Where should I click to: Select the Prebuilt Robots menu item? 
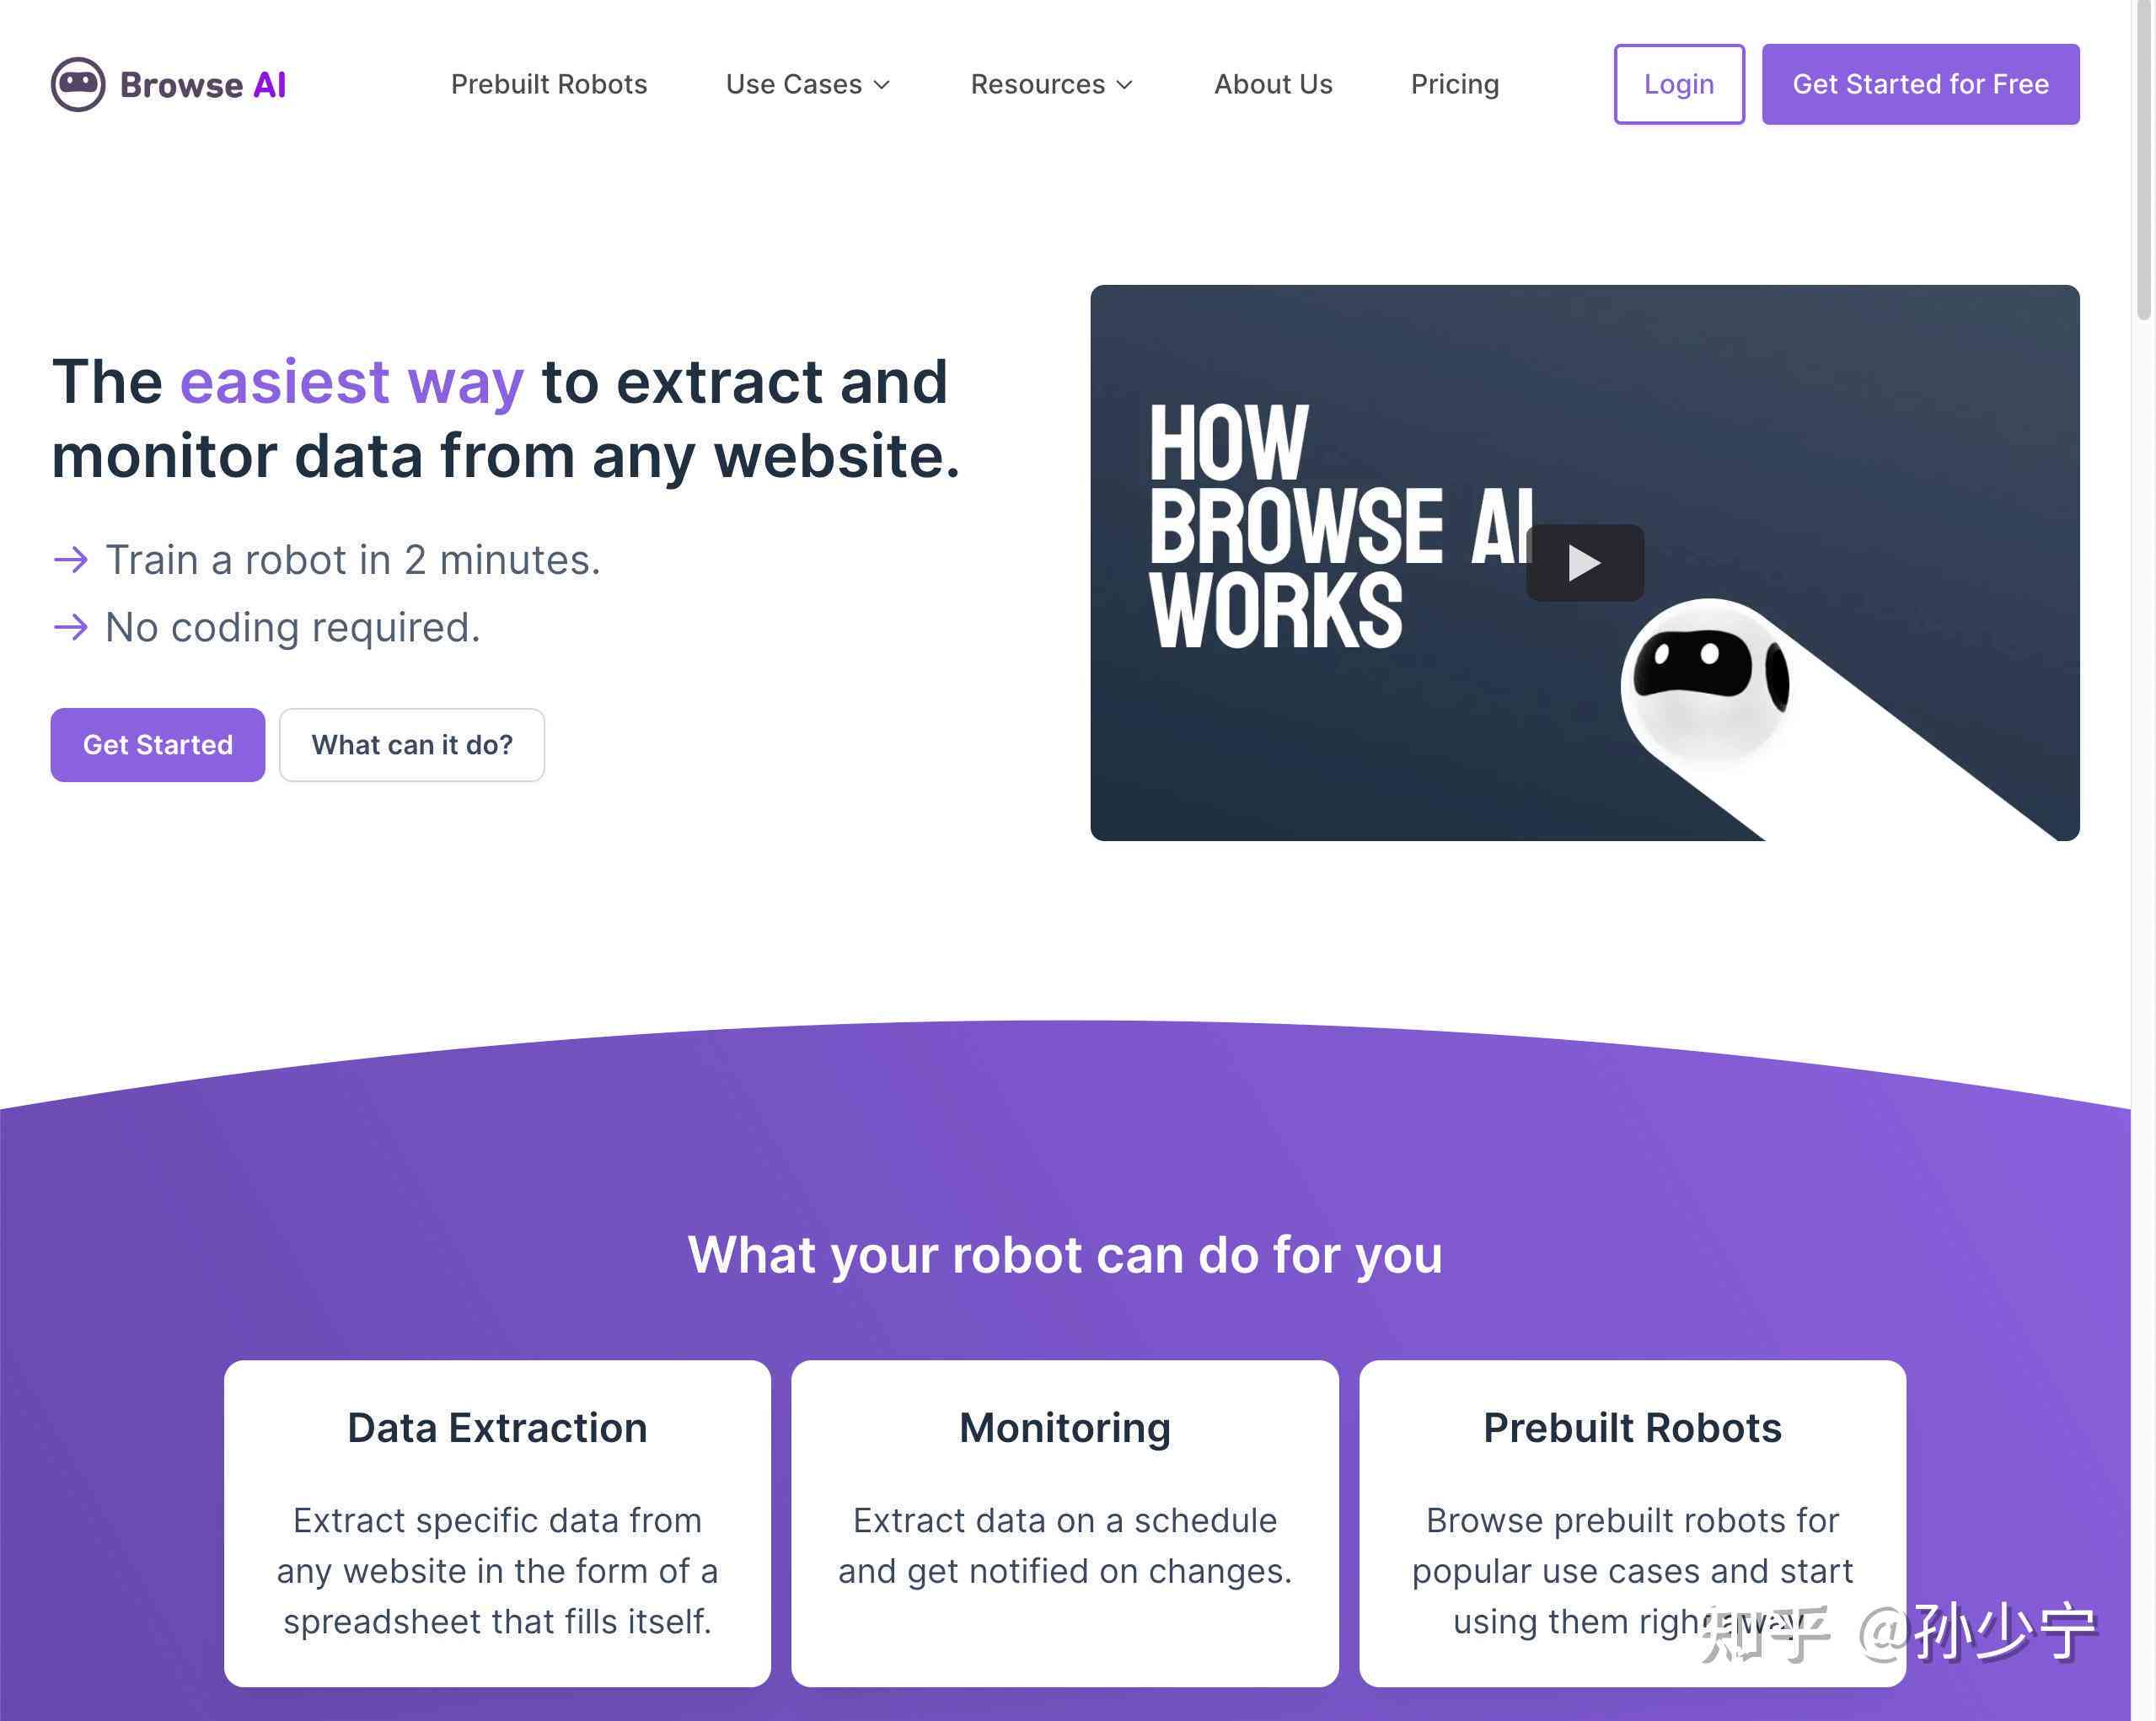pyautogui.click(x=548, y=83)
